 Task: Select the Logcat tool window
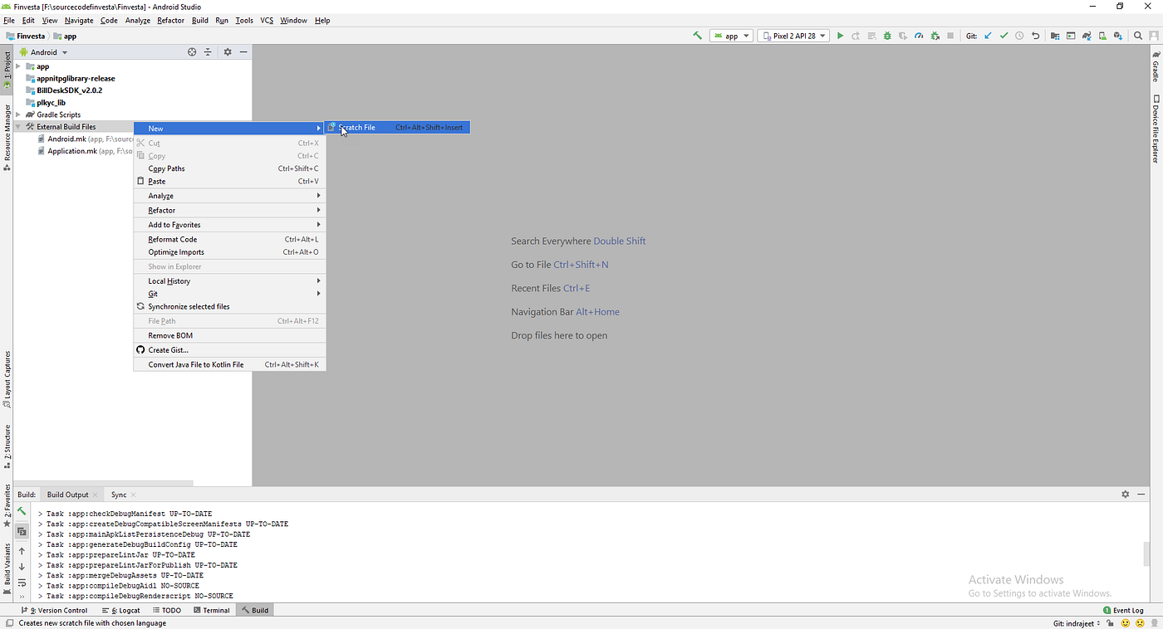(125, 610)
